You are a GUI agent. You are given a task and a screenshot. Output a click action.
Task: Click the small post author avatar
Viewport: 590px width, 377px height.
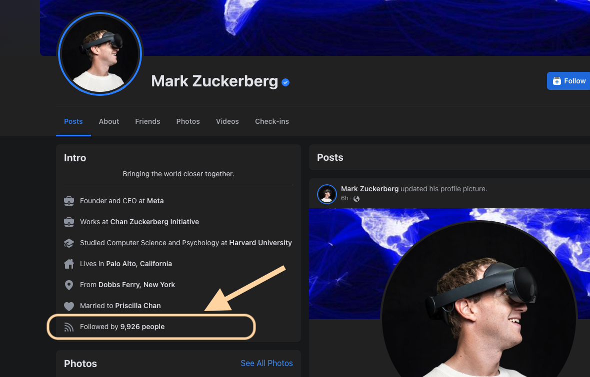[327, 194]
